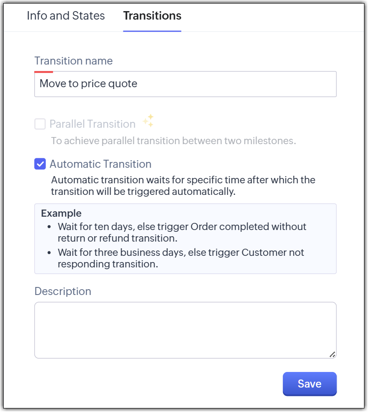
Task: Uncheck the Automatic Transition checkbox
Action: click(x=40, y=164)
